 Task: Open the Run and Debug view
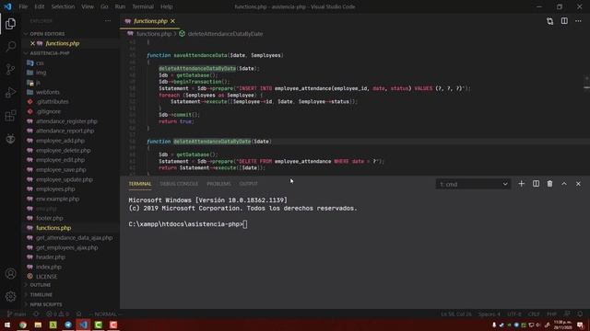click(10, 92)
